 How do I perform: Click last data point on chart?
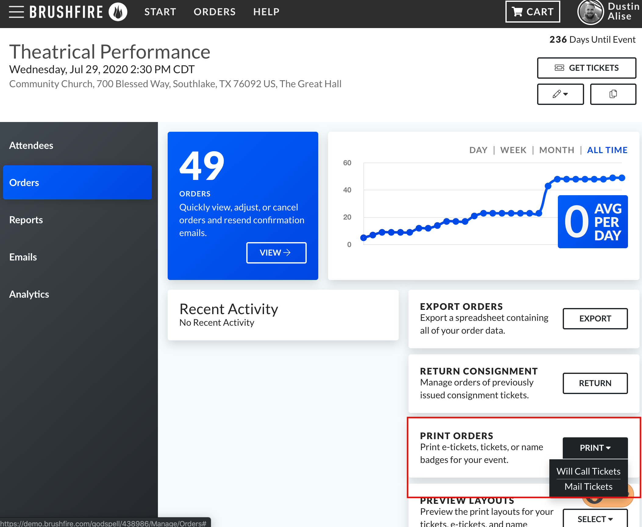tap(622, 178)
